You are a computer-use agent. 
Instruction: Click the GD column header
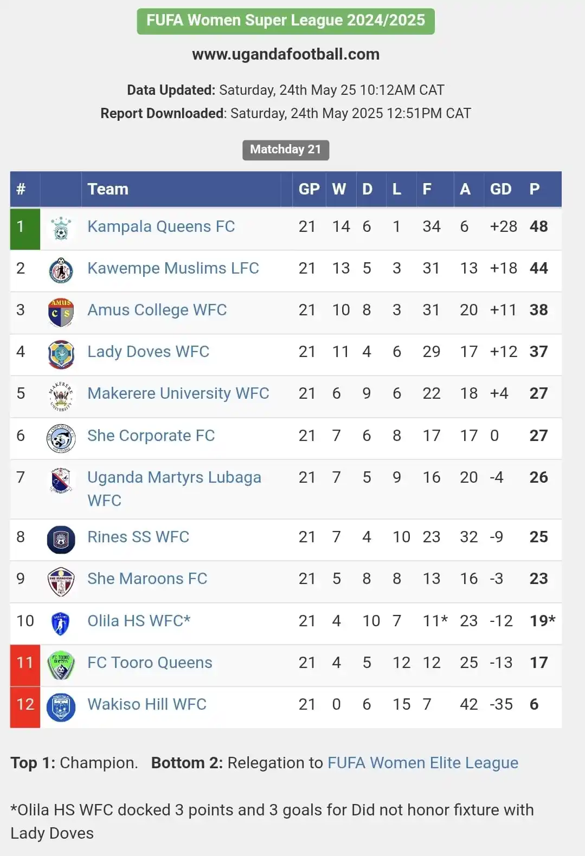(500, 189)
